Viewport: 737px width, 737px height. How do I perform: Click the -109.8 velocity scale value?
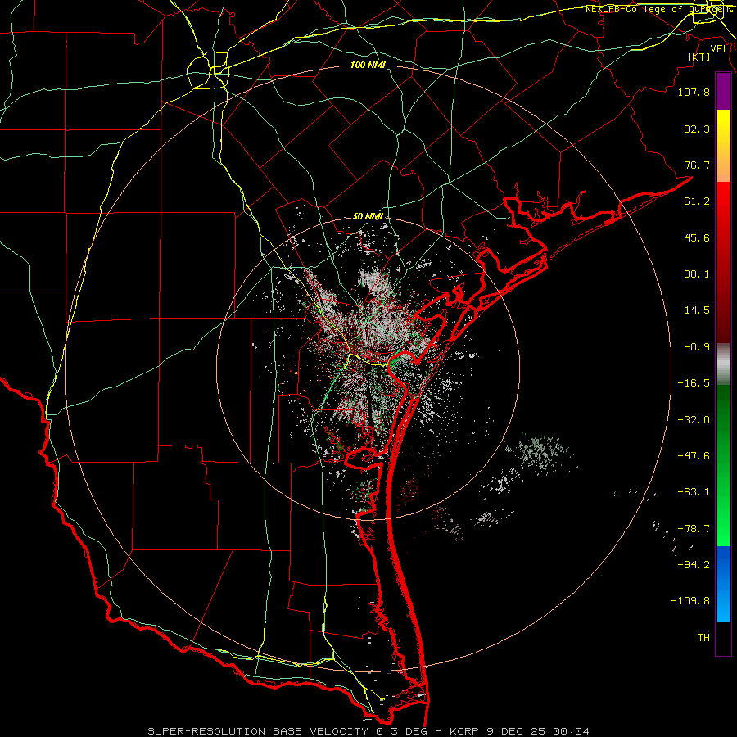pos(690,601)
